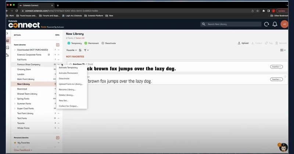This screenshot has width=294, height=154.
Task: Open the help mascot chat icon
Action: [283, 148]
